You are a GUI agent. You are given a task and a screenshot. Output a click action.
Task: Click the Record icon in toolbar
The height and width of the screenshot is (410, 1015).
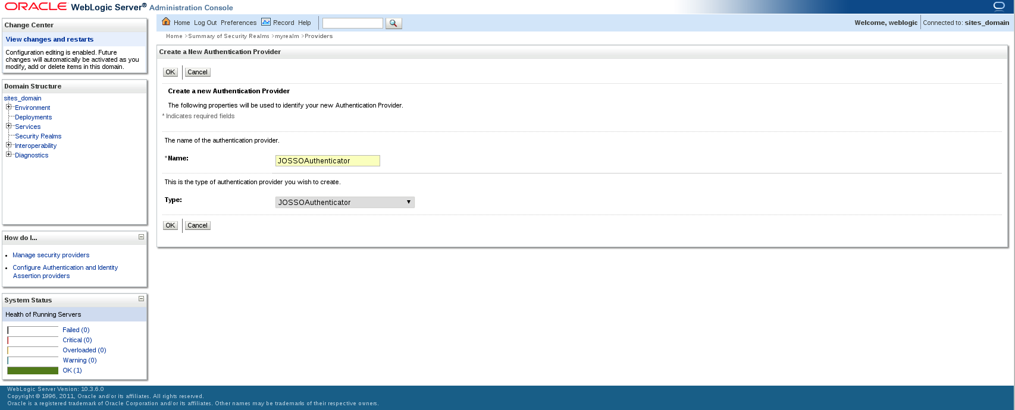point(266,22)
